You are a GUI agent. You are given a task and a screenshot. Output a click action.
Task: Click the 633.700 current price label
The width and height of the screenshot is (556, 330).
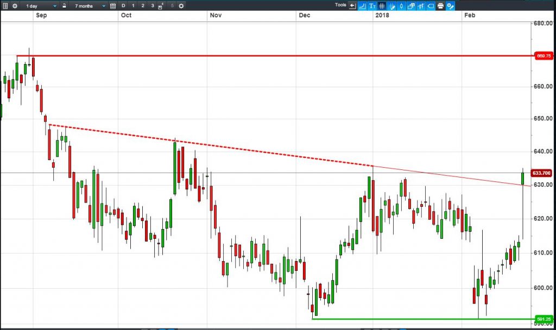point(541,173)
